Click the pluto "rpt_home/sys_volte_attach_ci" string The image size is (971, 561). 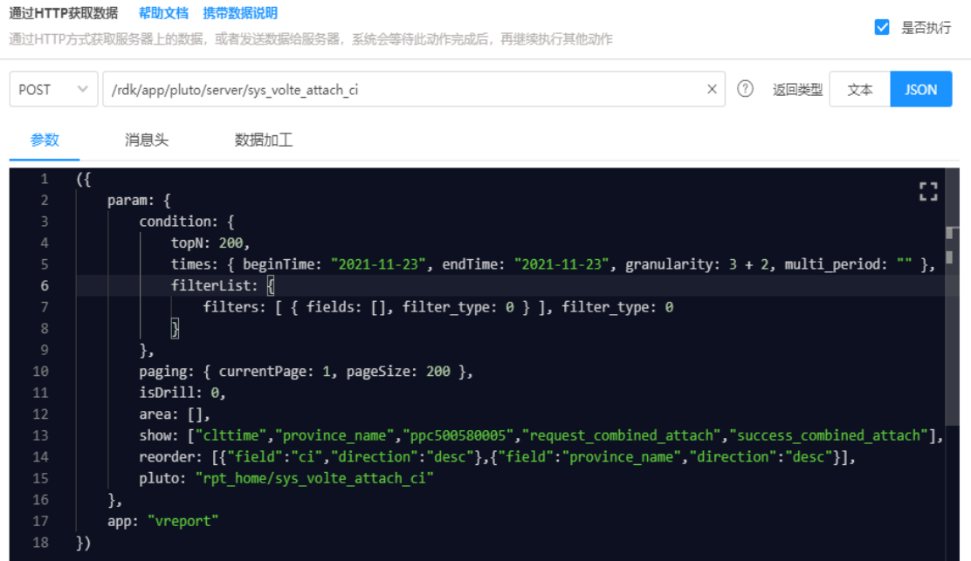pyautogui.click(x=314, y=478)
